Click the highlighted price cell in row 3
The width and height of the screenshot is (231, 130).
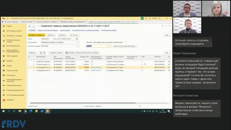[84, 68]
